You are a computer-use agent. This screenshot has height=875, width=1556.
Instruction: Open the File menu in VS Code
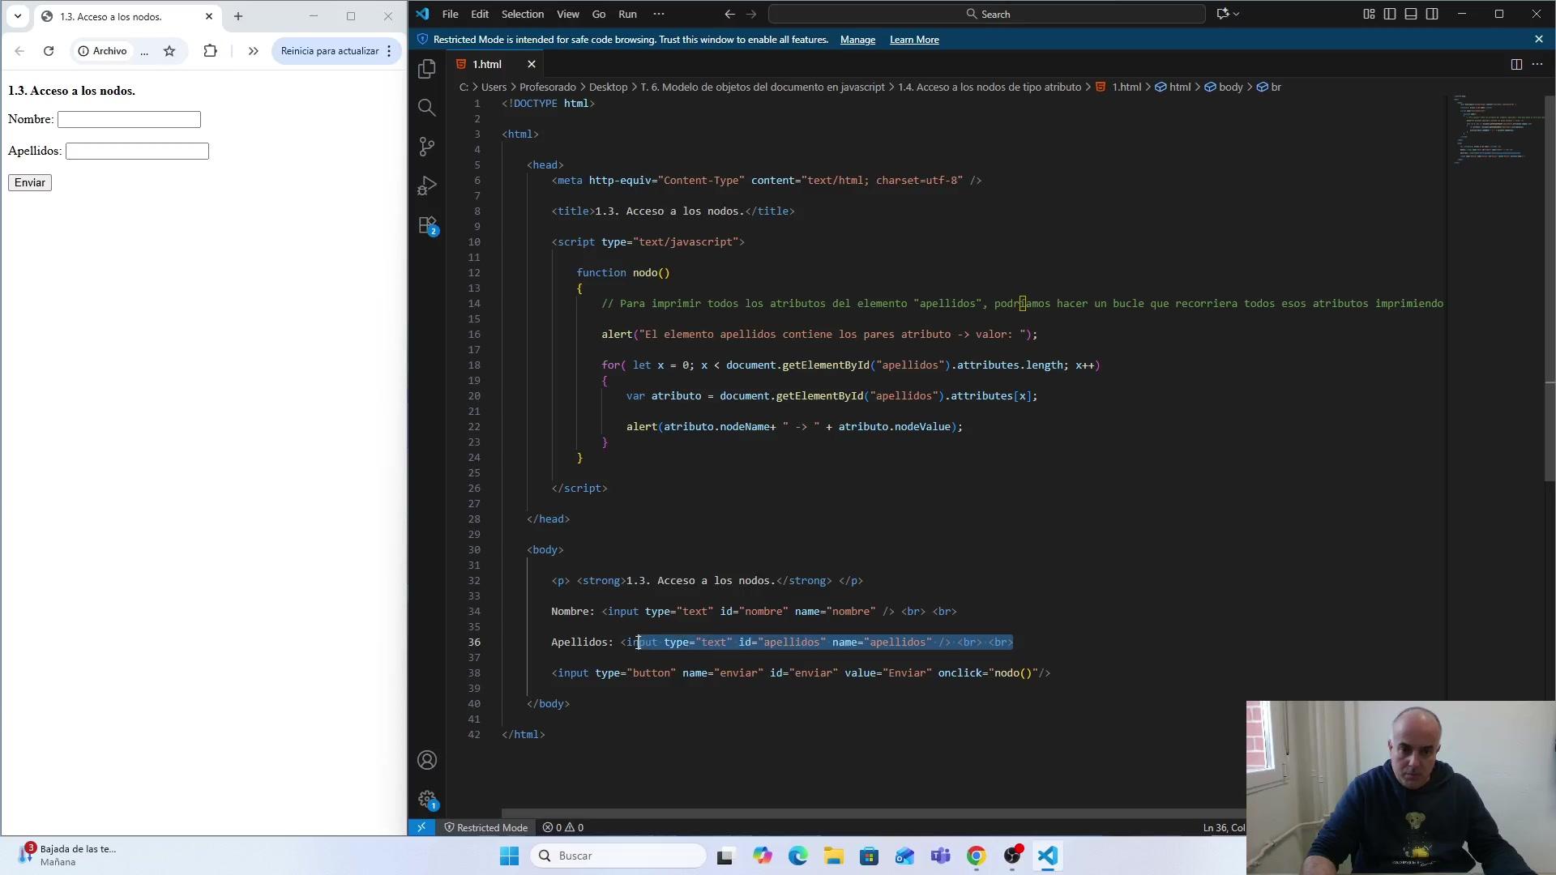click(451, 14)
